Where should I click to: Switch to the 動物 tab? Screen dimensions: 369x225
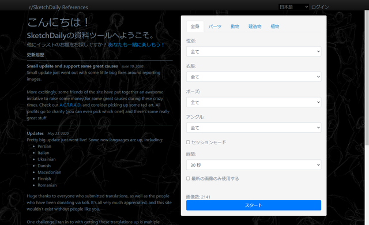235,27
